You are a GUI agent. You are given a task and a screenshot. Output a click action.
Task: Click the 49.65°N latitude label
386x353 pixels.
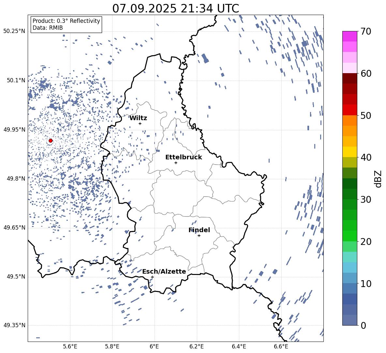click(x=14, y=227)
